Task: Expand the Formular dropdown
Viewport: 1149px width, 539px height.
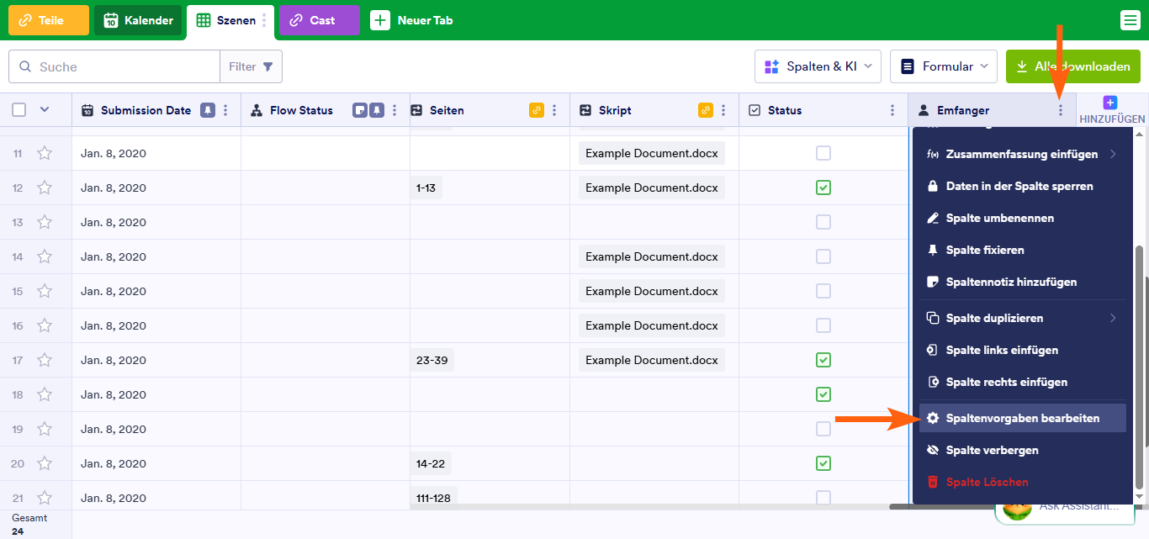Action: pos(943,66)
